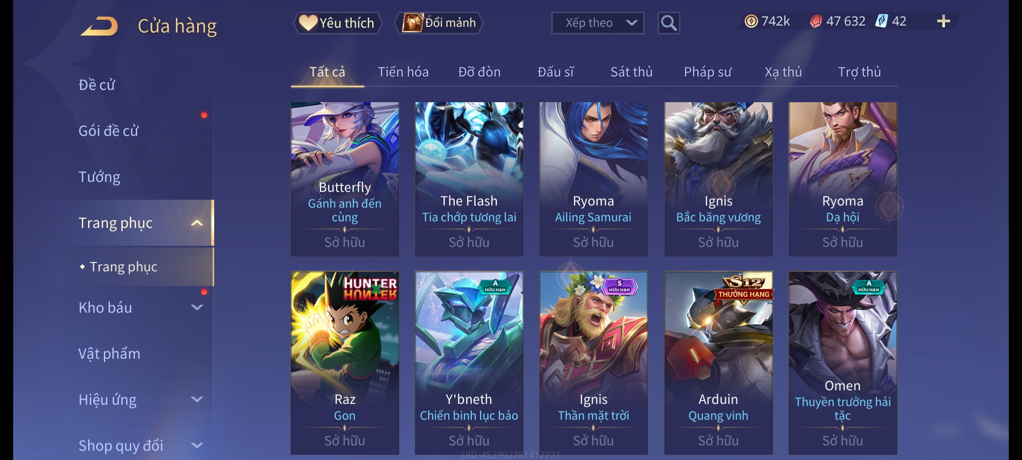Expand the Kho báu sidebar section
1022x460 pixels.
pyautogui.click(x=197, y=308)
